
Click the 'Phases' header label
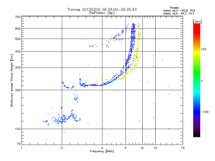tap(174, 8)
